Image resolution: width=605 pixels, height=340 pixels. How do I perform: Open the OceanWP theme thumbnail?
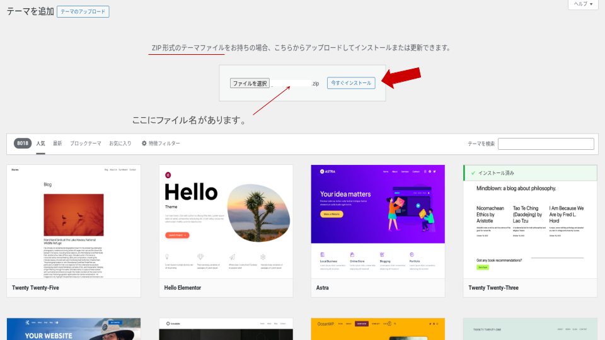point(377,329)
